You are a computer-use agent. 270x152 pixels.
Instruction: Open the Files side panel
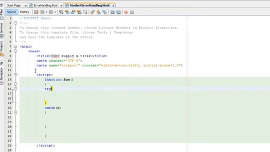click(x=2, y=15)
